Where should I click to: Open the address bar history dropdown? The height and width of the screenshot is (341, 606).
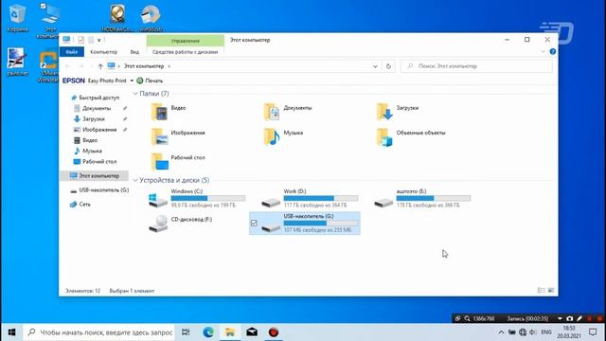[375, 66]
